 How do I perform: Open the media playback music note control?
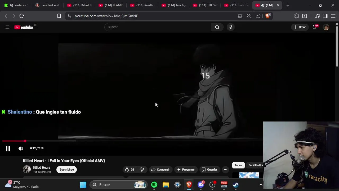(x=317, y=16)
